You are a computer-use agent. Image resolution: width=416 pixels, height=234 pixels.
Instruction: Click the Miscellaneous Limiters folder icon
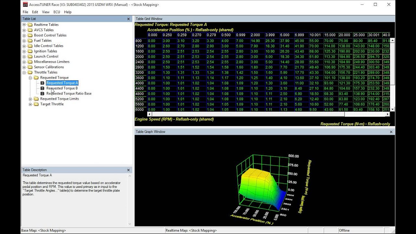click(x=30, y=62)
